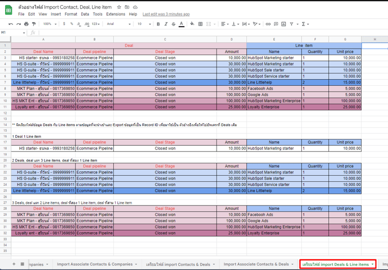
Task: Click the Redo icon
Action: [19, 24]
